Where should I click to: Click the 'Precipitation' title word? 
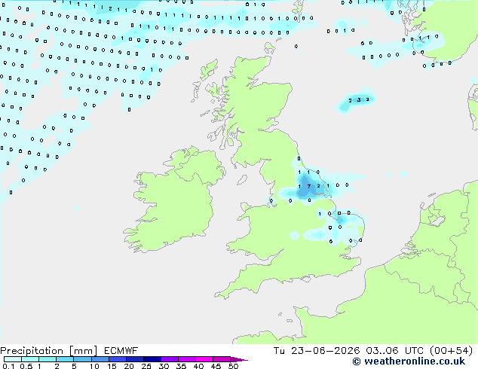(x=32, y=351)
